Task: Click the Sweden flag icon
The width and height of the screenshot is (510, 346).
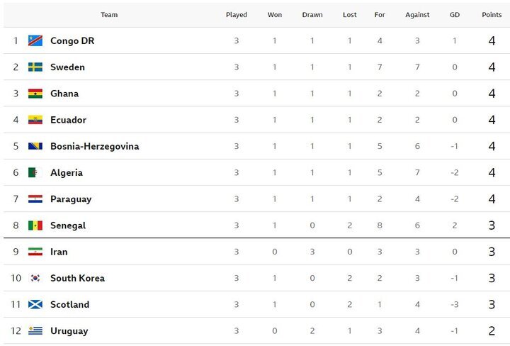Action: tap(35, 67)
